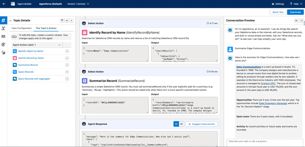Click the Suggest Improvement button
Screen dimensions: 305x147
(202, 124)
